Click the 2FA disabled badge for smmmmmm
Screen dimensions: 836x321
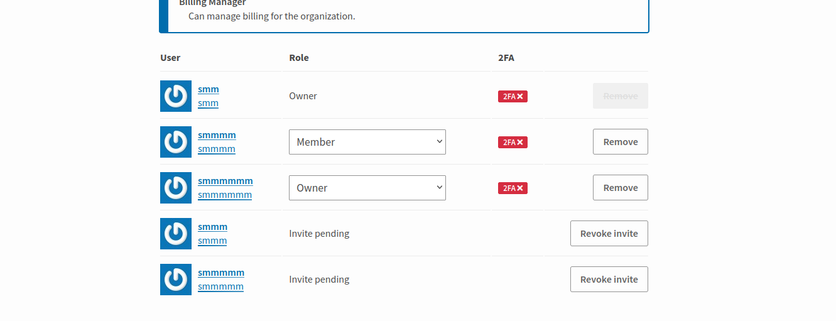(x=513, y=188)
